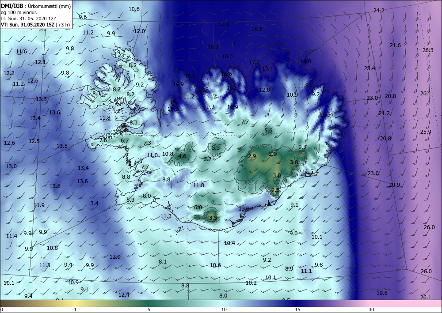Click the 16.2 value on the map
The width and height of the screenshot is (442, 313).
[213, 47]
